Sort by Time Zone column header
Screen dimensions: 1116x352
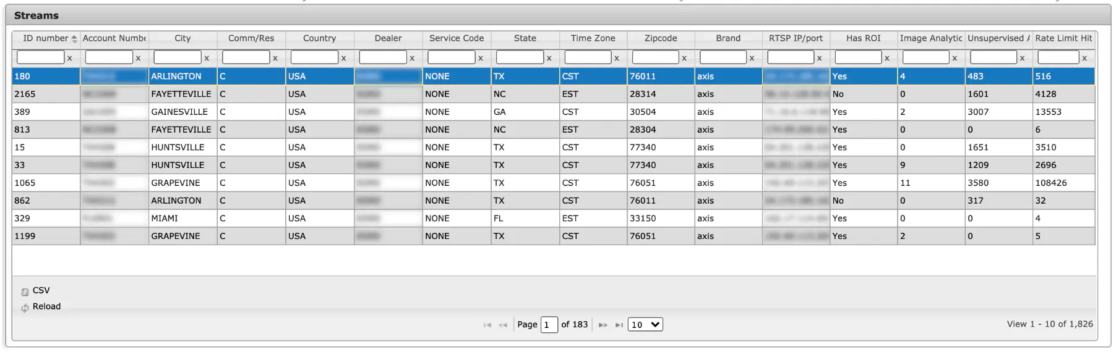(x=593, y=38)
